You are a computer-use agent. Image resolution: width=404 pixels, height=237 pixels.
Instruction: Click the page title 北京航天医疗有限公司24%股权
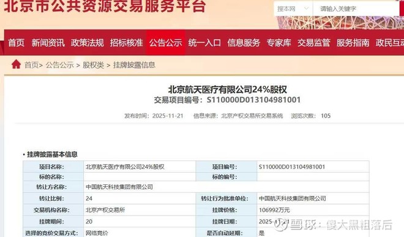pyautogui.click(x=228, y=89)
